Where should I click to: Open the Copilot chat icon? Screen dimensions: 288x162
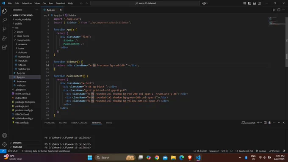[204, 3]
